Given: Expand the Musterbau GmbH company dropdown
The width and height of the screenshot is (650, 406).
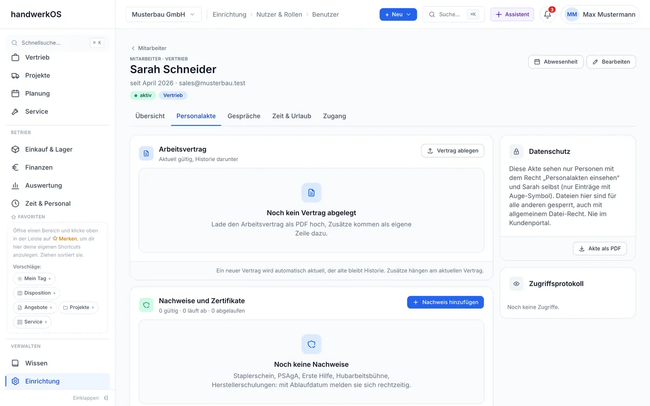Looking at the screenshot, I should (x=163, y=14).
